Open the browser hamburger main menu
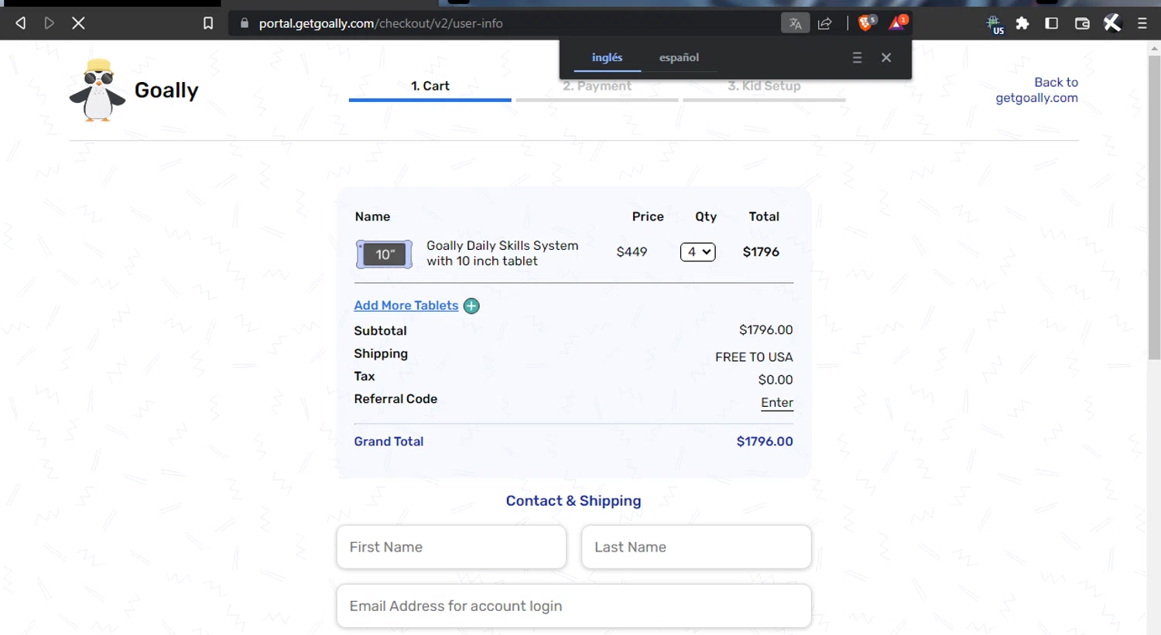The width and height of the screenshot is (1161, 635). (1142, 23)
